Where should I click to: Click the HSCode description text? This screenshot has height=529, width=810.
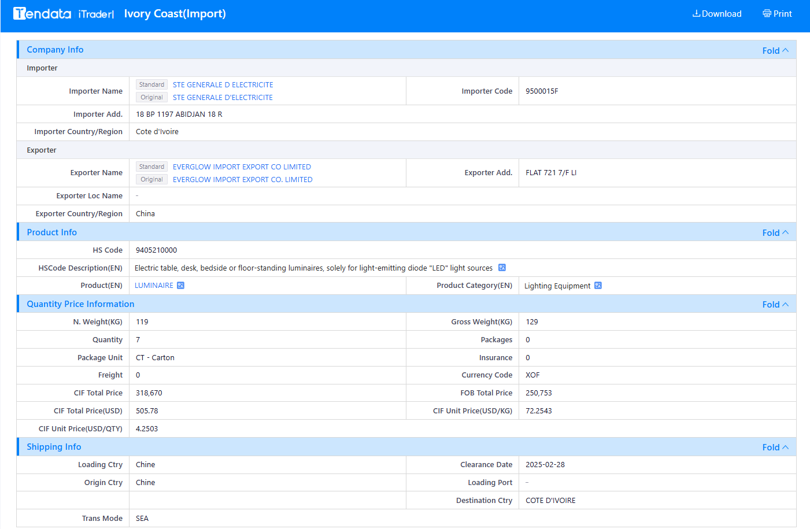point(313,268)
